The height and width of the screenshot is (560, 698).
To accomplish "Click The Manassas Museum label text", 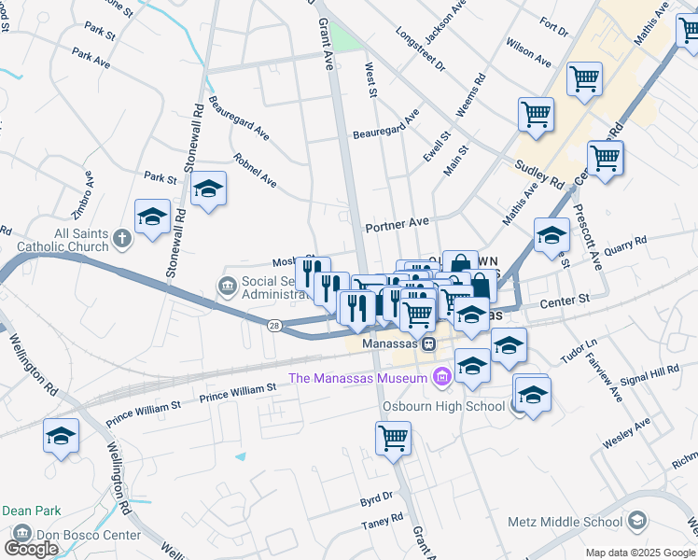I will pos(358,378).
